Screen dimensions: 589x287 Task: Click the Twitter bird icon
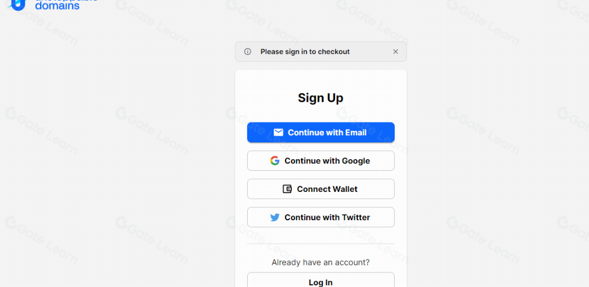pyautogui.click(x=274, y=217)
